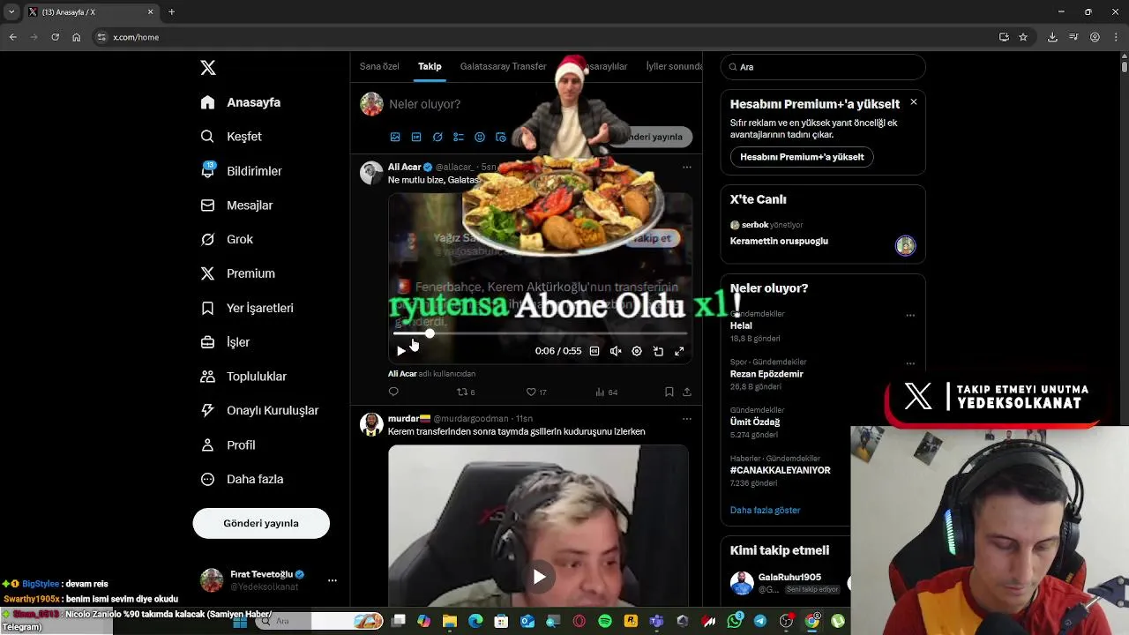Bookmark this page with the star icon

click(1023, 37)
